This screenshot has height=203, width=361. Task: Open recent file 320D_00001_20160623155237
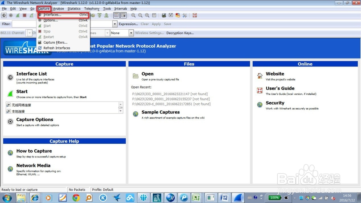tap(171, 99)
